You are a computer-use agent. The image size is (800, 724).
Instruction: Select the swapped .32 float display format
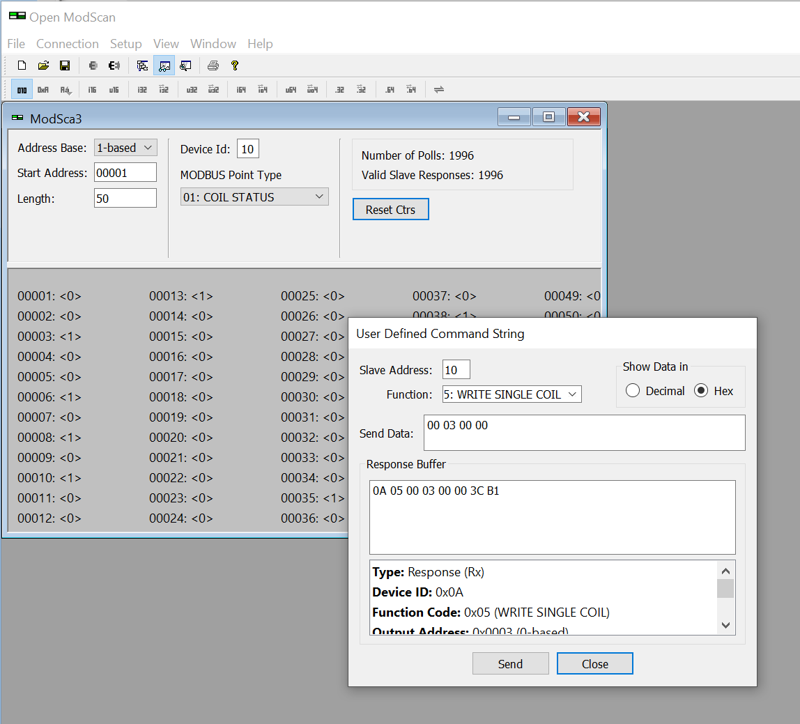click(361, 90)
